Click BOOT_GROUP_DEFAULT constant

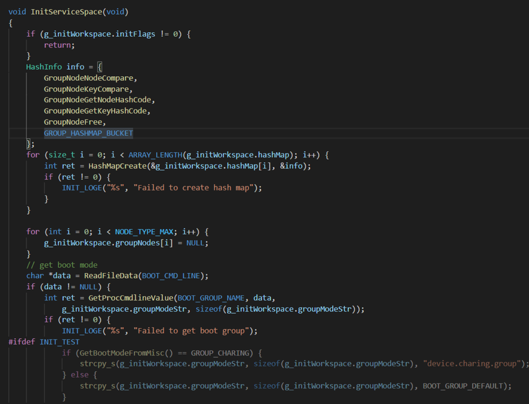463,386
